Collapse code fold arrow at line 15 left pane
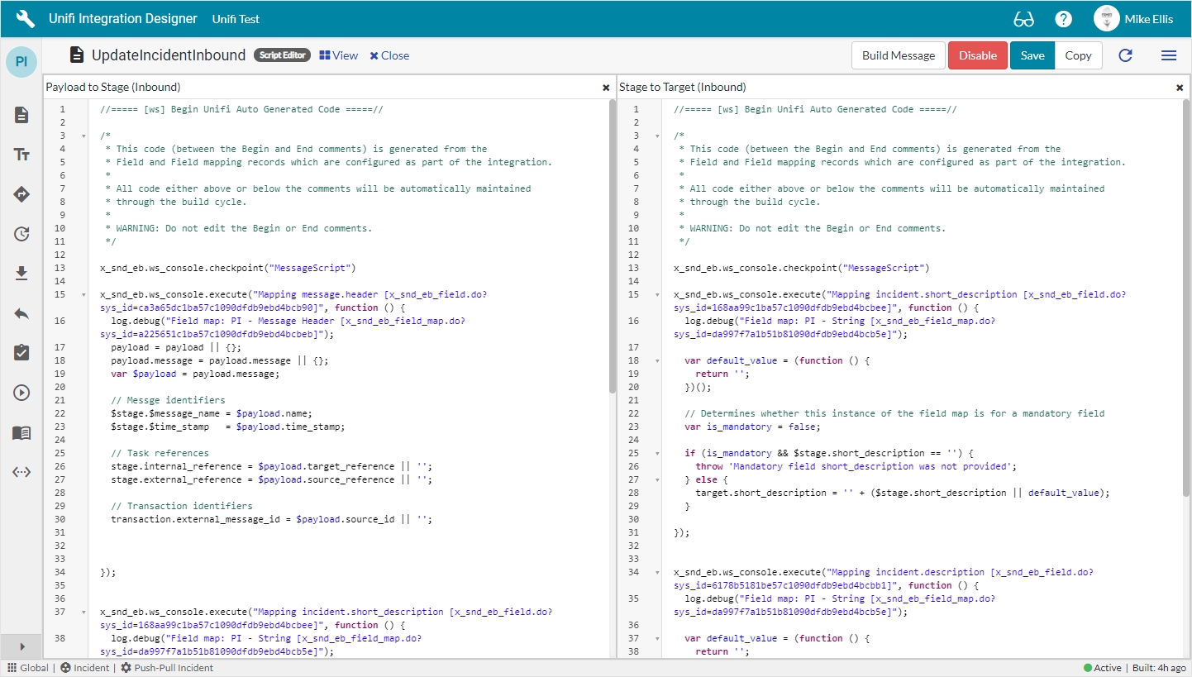Viewport: 1192px width, 677px height. click(x=83, y=294)
